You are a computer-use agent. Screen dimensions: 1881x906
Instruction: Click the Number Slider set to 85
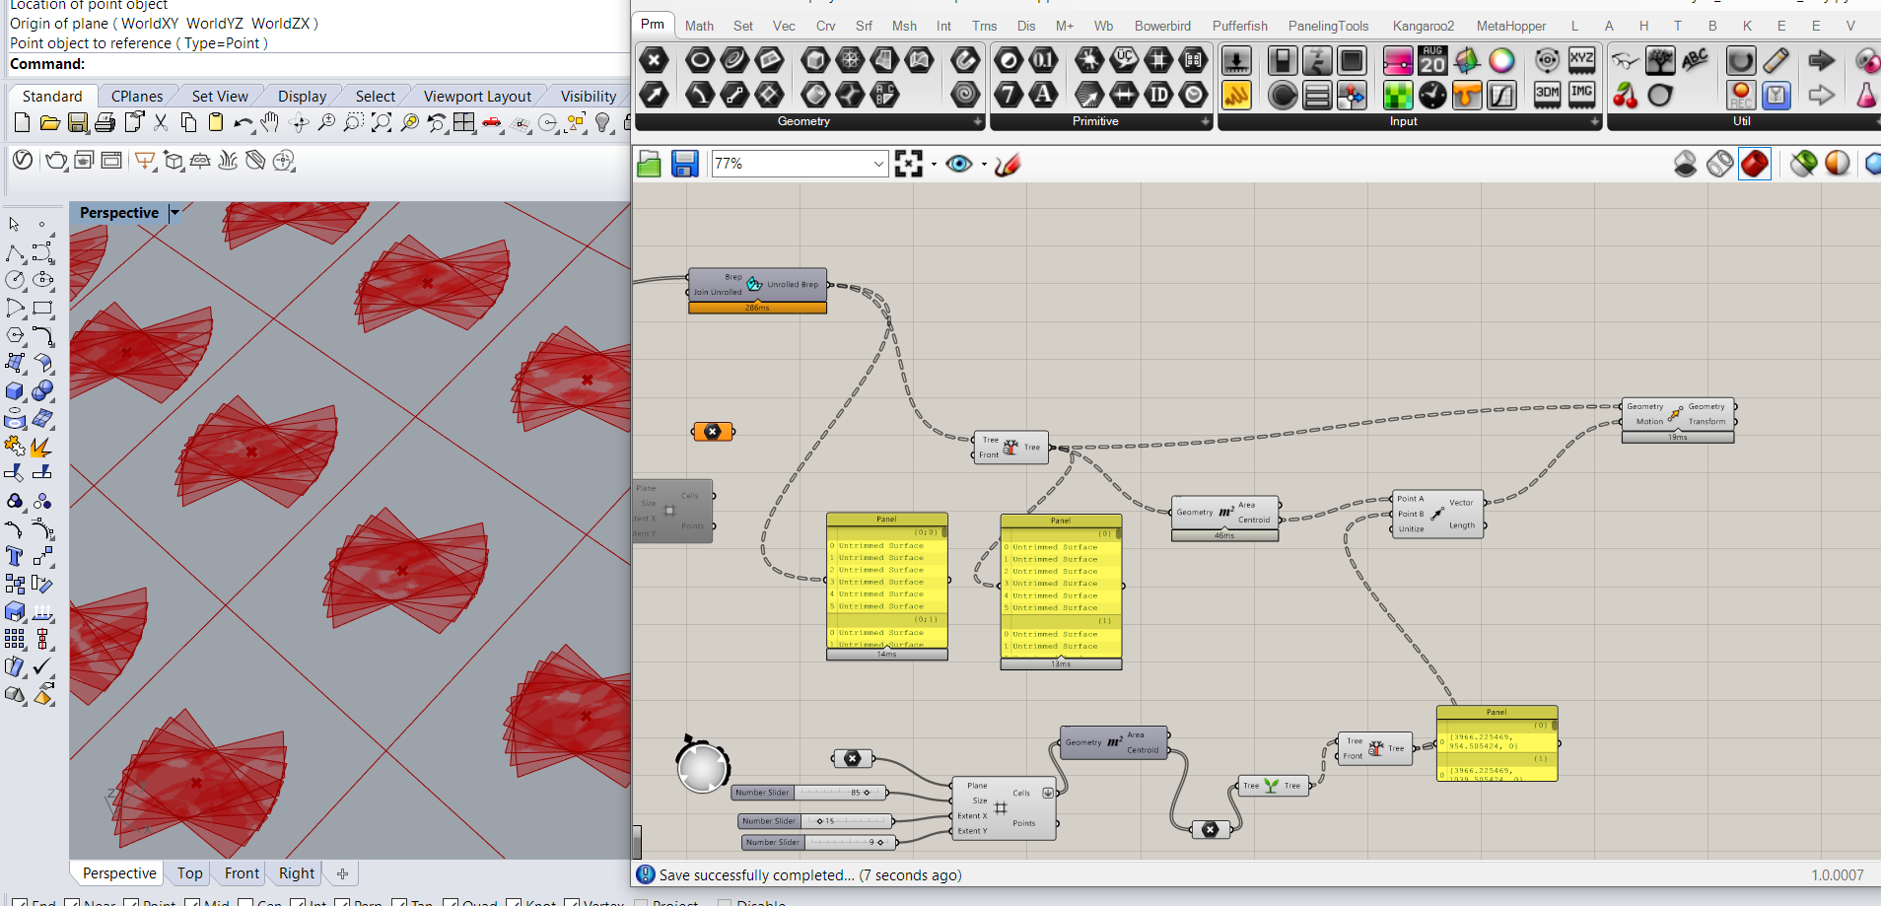tap(809, 793)
